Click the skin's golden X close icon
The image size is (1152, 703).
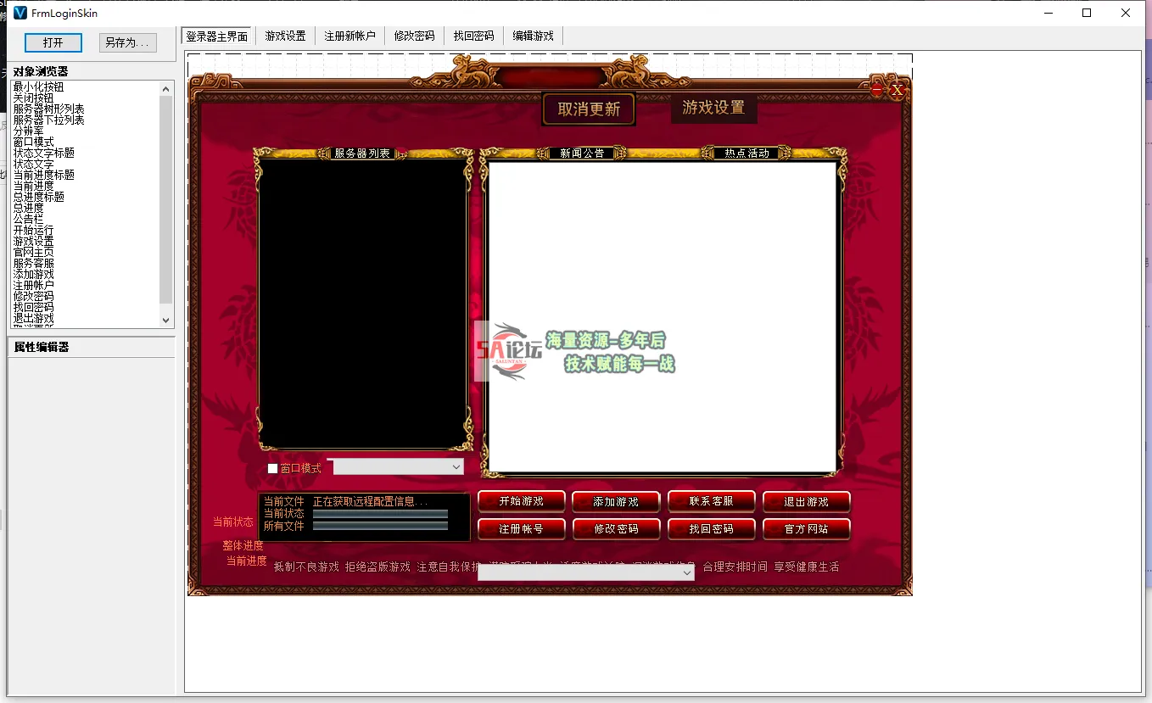click(x=897, y=89)
